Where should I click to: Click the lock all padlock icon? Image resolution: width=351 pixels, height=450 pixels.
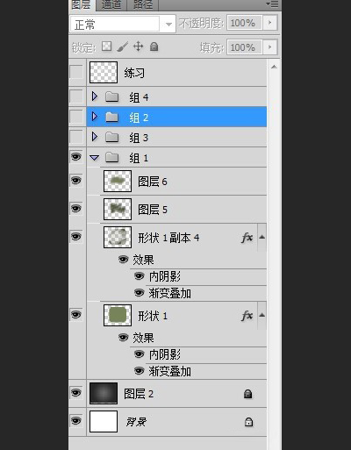coord(154,46)
